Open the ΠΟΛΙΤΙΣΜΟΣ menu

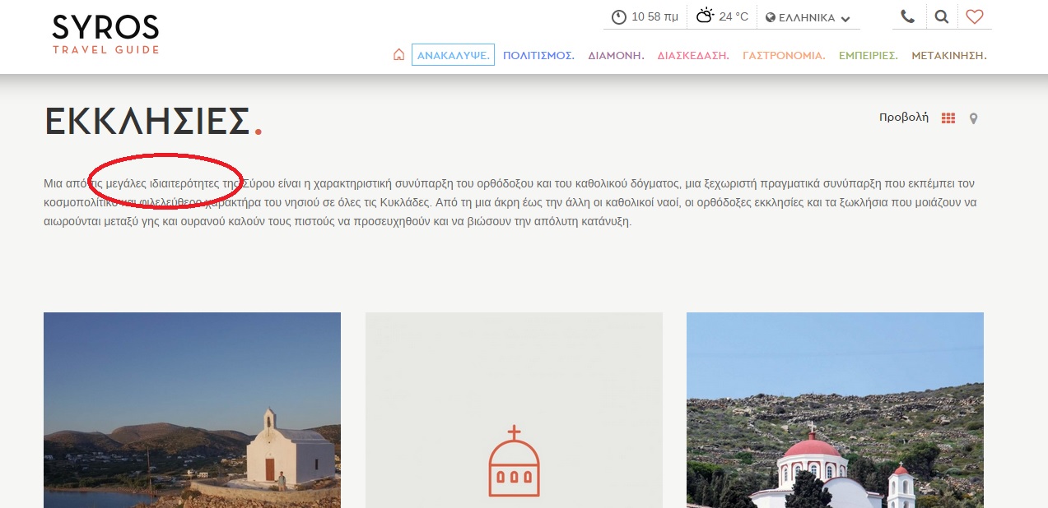[x=538, y=55]
